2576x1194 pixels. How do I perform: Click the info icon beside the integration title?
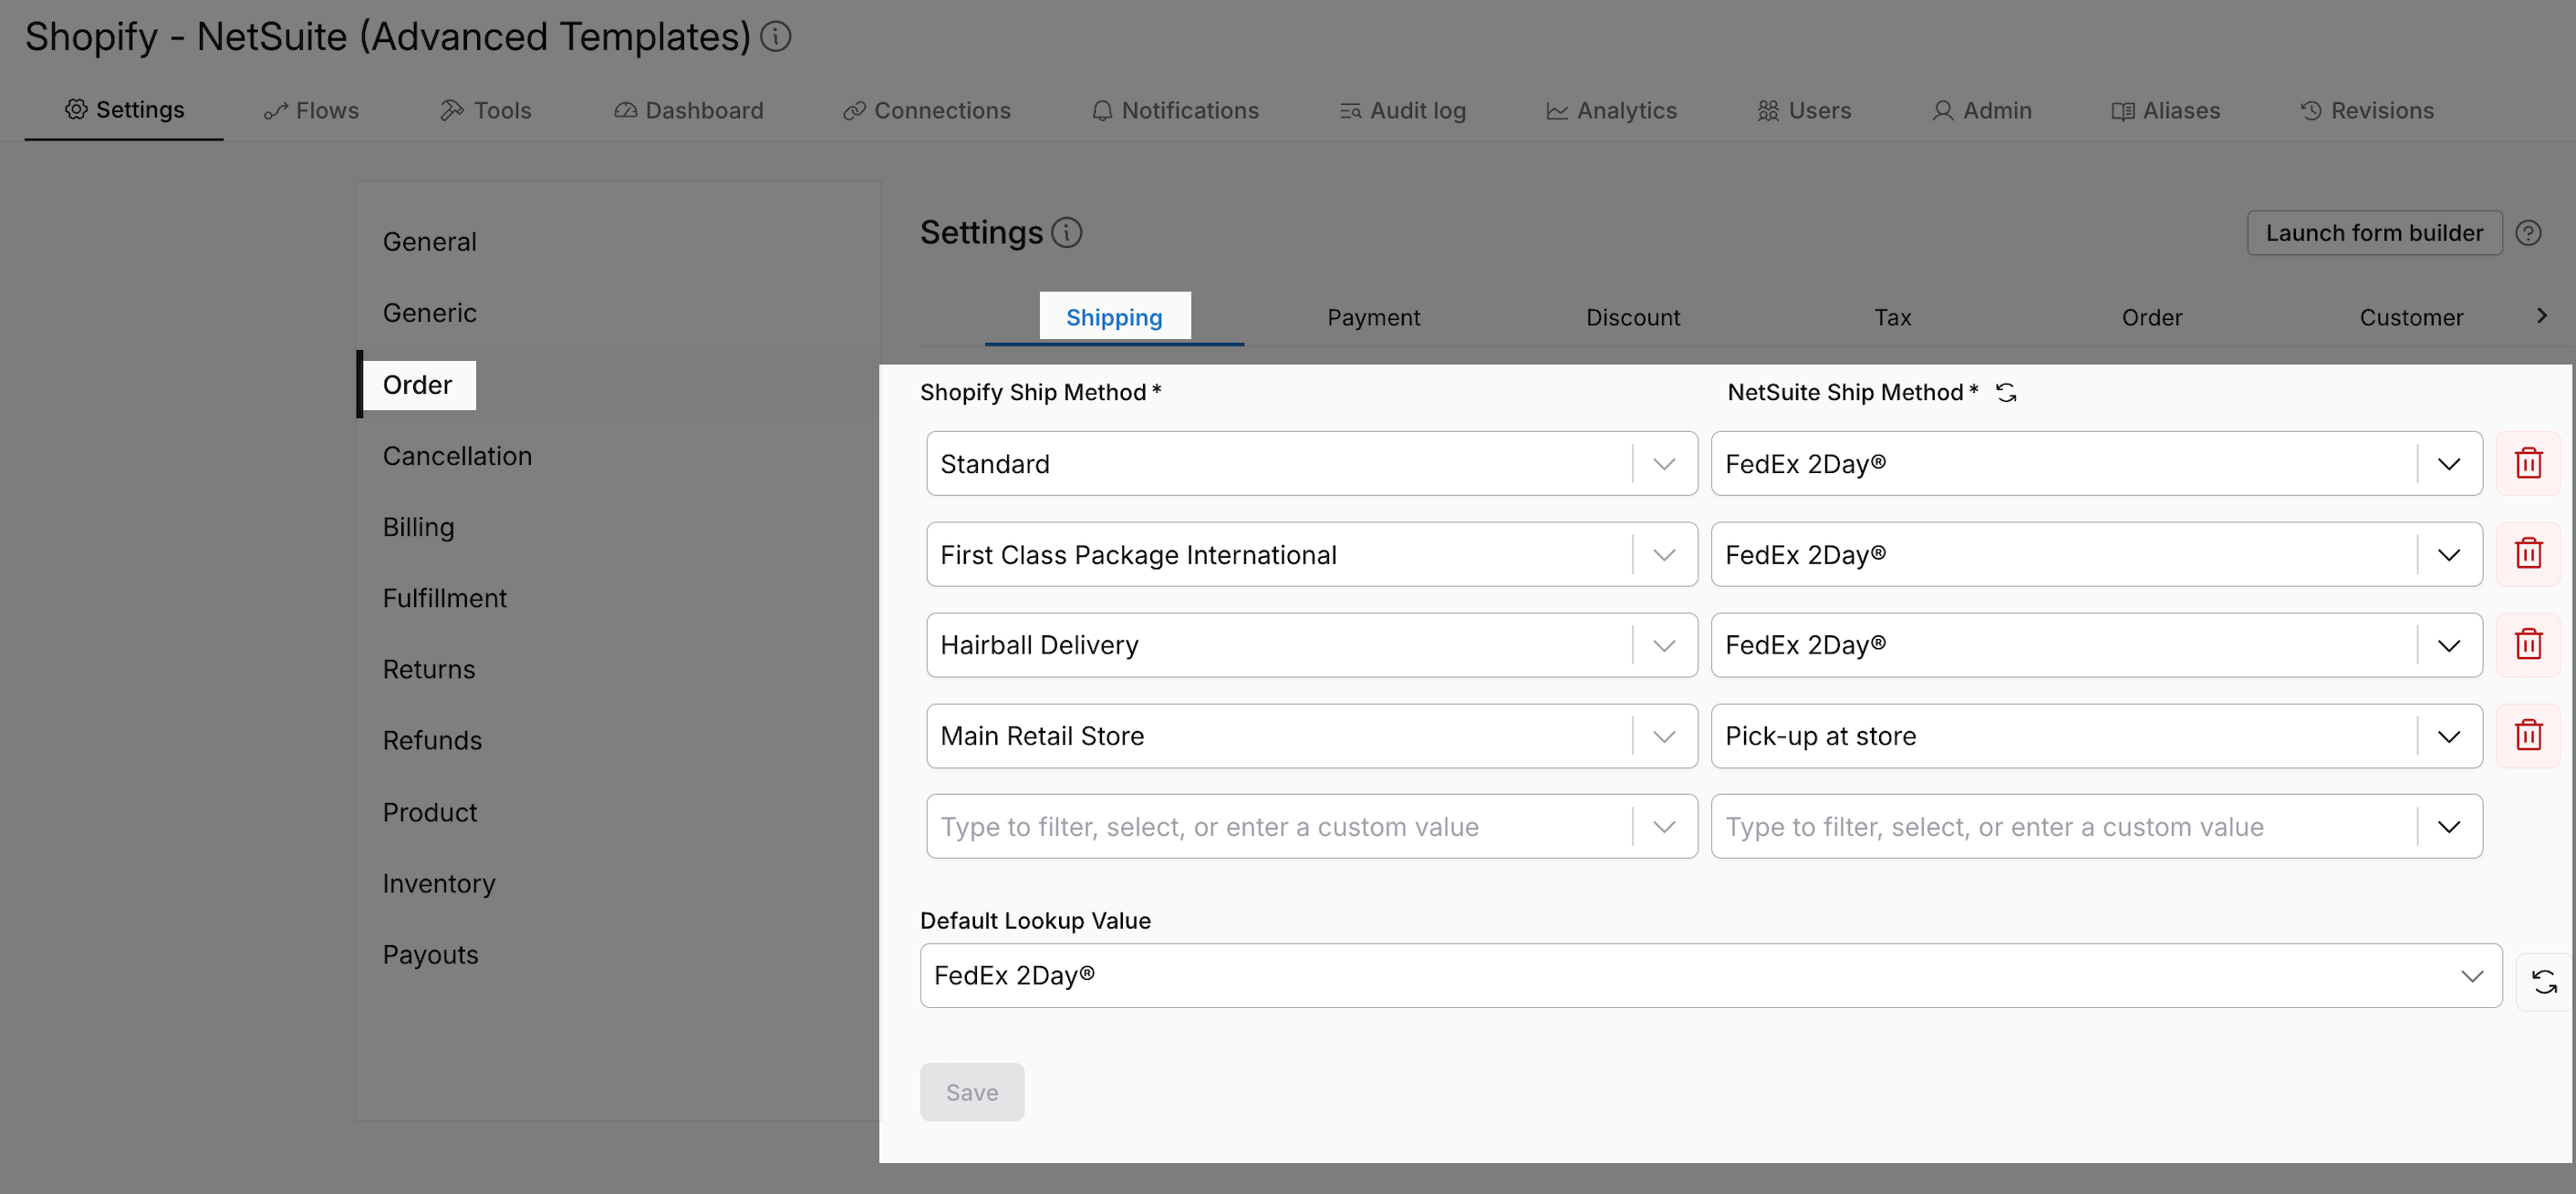[x=775, y=37]
